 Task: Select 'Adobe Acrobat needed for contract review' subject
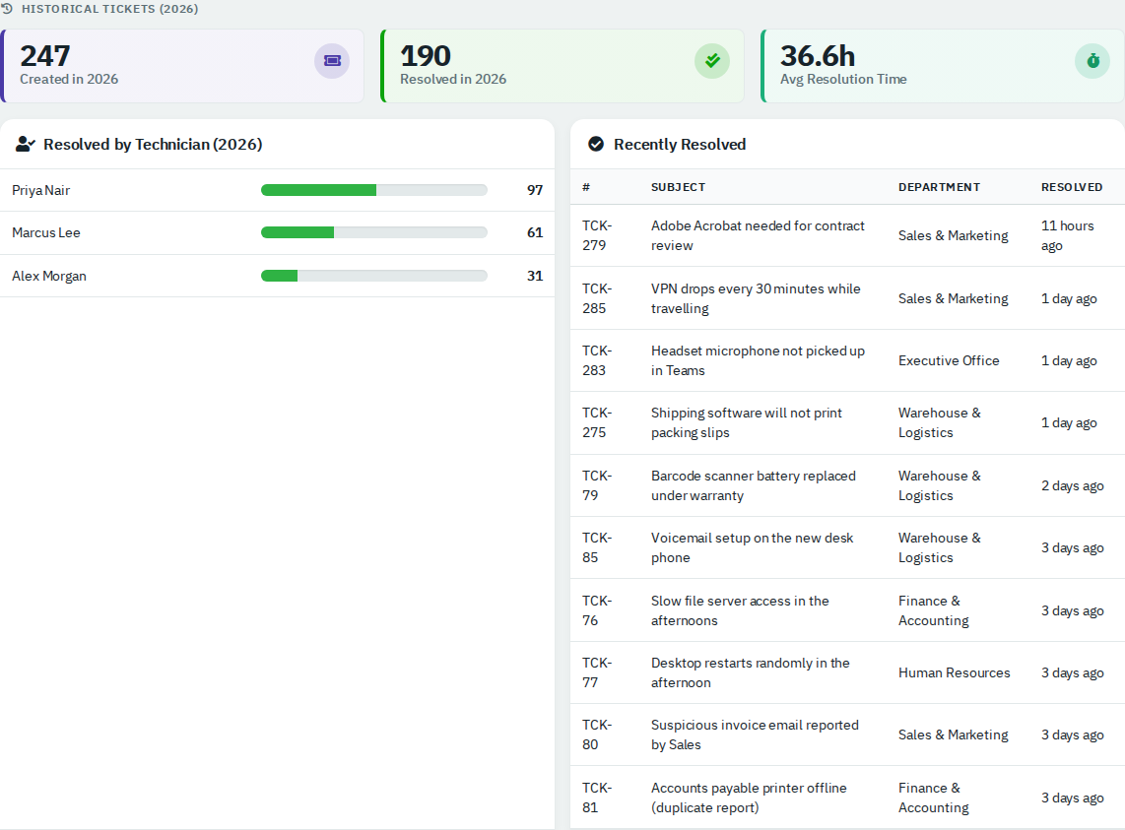pos(758,235)
